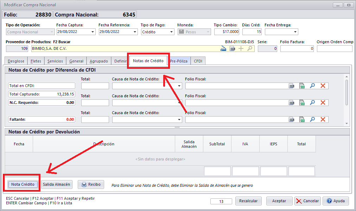Switch to the Desglose tab

(x=16, y=61)
